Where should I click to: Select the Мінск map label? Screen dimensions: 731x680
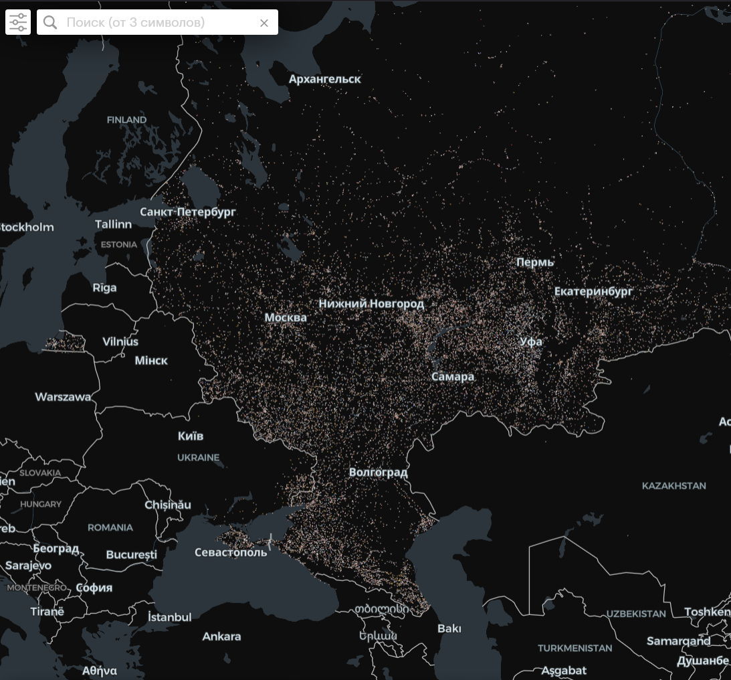151,361
